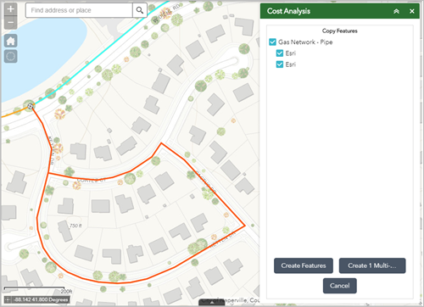Uncheck the second Esri feature

280,64
